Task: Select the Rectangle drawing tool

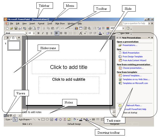Action: 43,119
